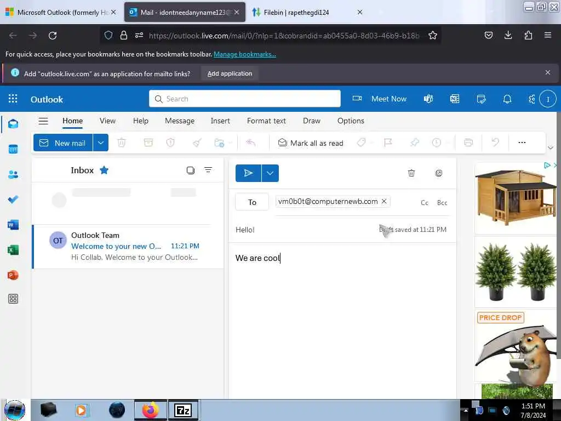The image size is (561, 421).
Task: Open the Firefox downloads icon
Action: (x=508, y=35)
